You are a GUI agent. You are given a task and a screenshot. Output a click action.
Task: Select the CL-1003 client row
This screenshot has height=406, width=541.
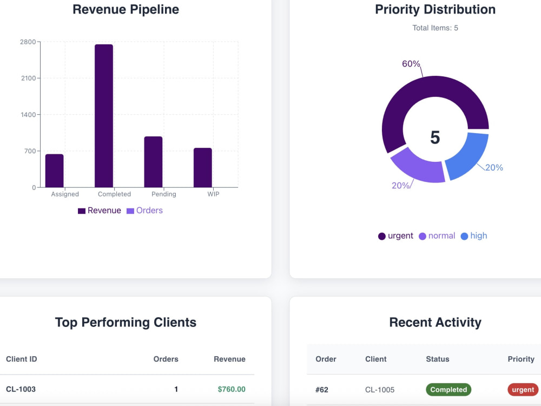point(127,389)
